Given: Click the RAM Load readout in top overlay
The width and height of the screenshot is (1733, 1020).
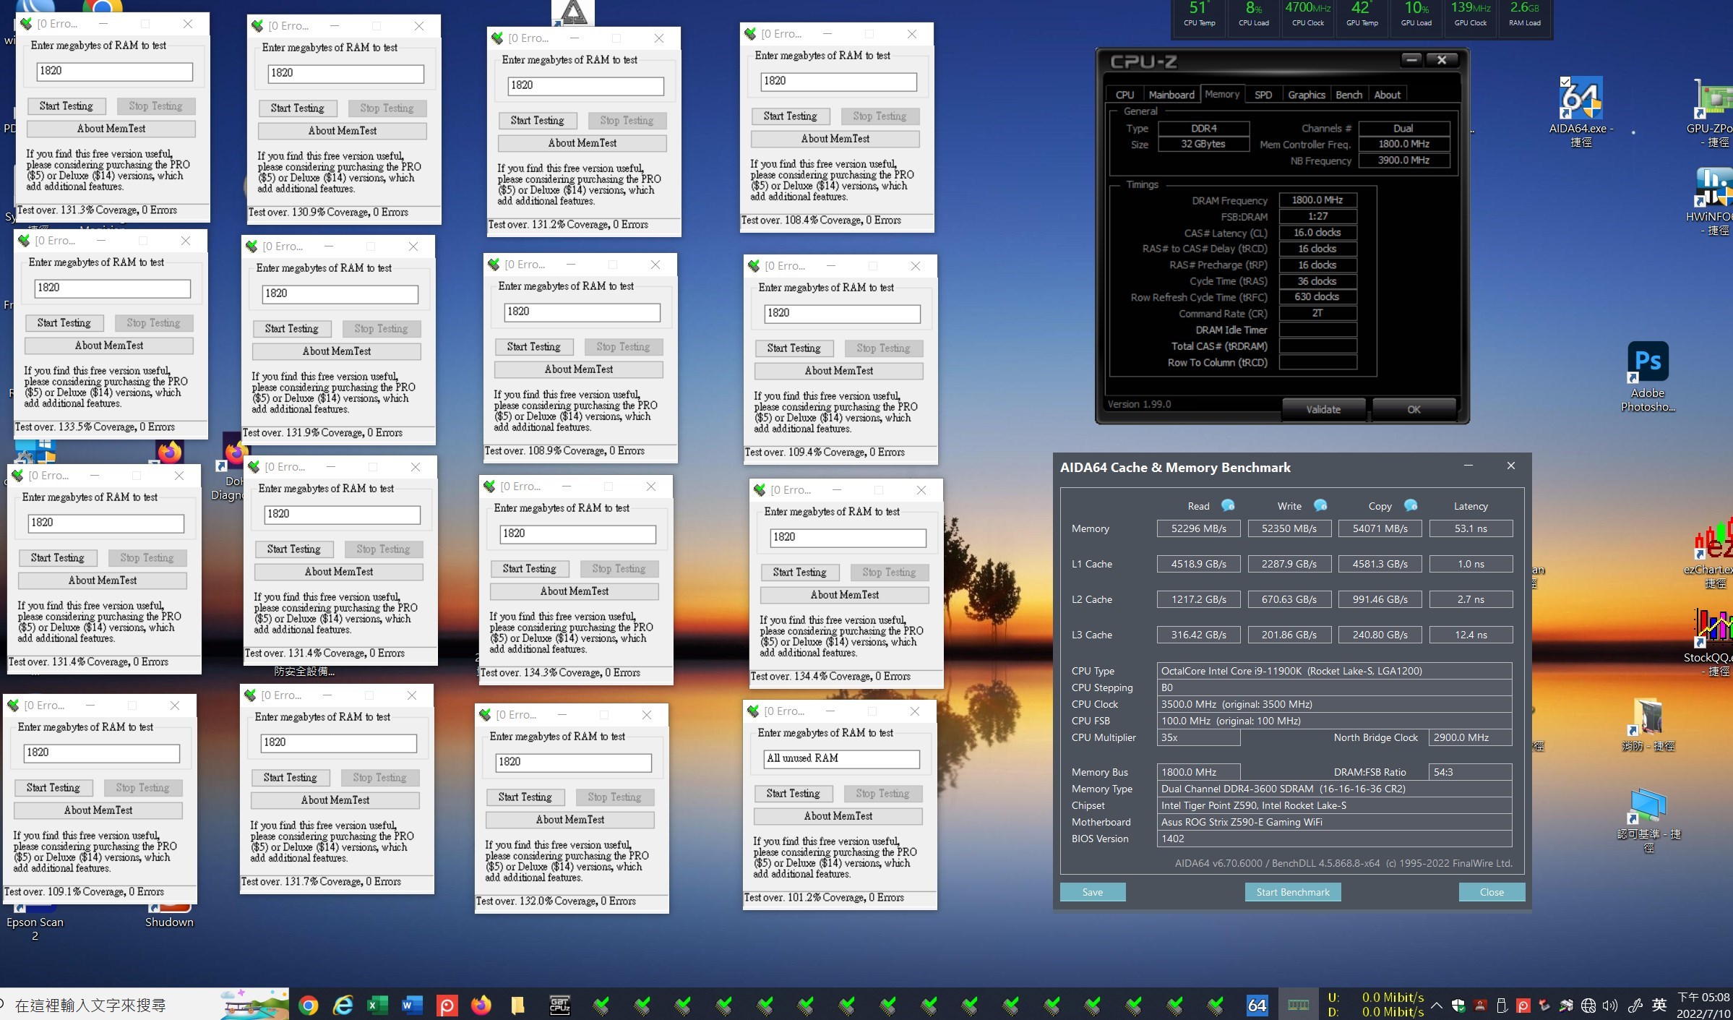Looking at the screenshot, I should pos(1524,14).
